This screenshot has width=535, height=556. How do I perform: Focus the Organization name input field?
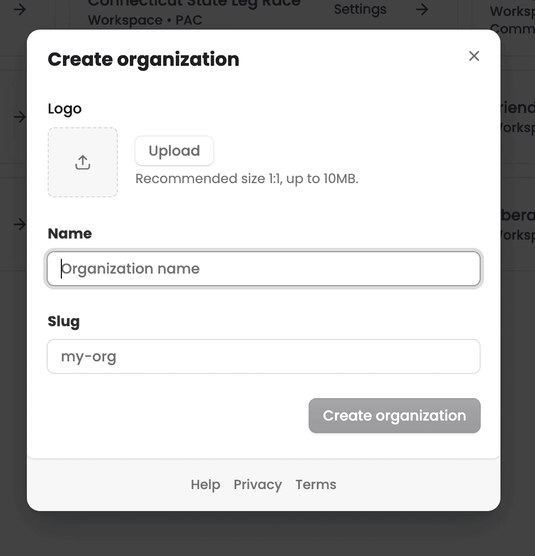pyautogui.click(x=264, y=269)
